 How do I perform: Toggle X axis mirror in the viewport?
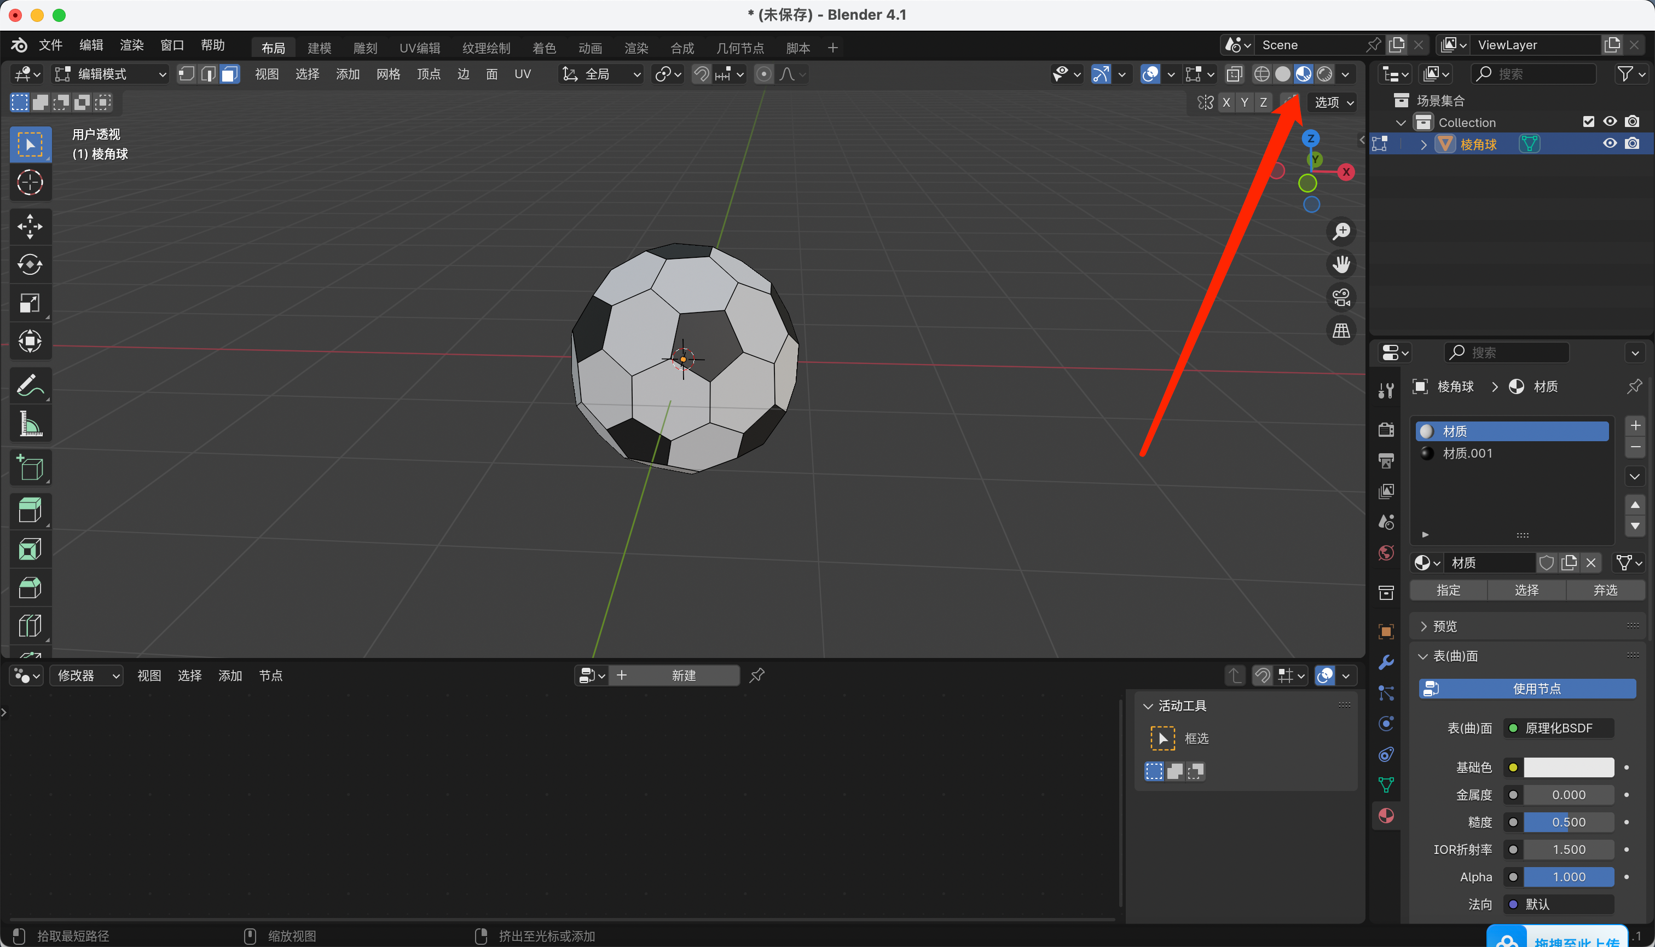[x=1226, y=102]
